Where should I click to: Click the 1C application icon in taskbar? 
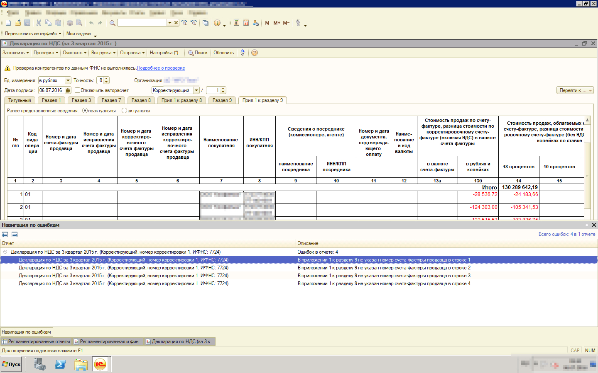pos(100,364)
